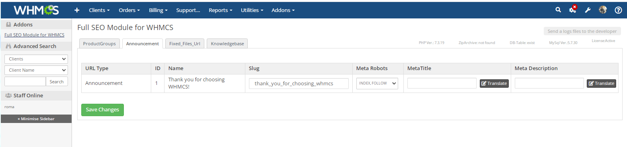Open the Clients search type dropdown

click(x=36, y=59)
